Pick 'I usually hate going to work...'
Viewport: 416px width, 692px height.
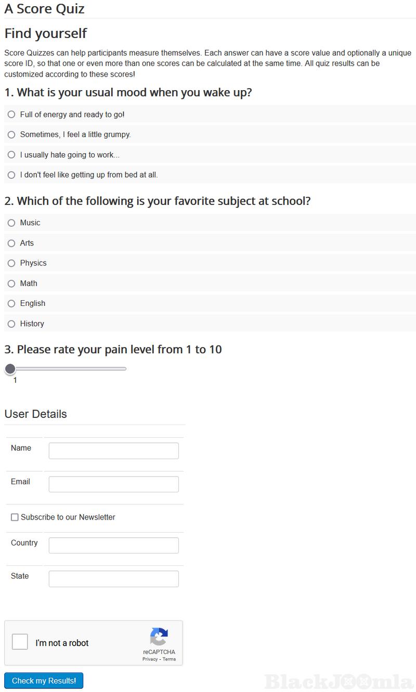coord(11,155)
